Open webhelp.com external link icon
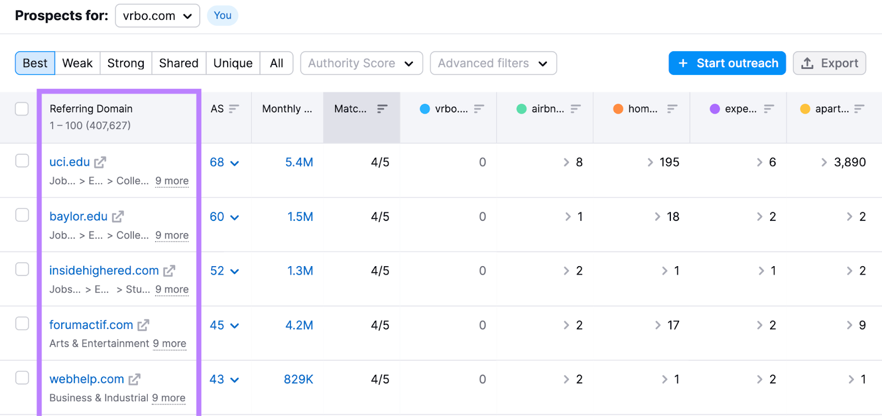Screen dimensions: 882x416 pyautogui.click(x=135, y=380)
